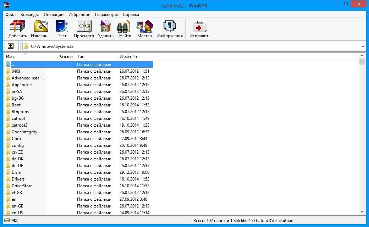Click date 26.09.2012 16:37 in CodeIntegrity row
The height and width of the screenshot is (227, 369).
pos(134,132)
